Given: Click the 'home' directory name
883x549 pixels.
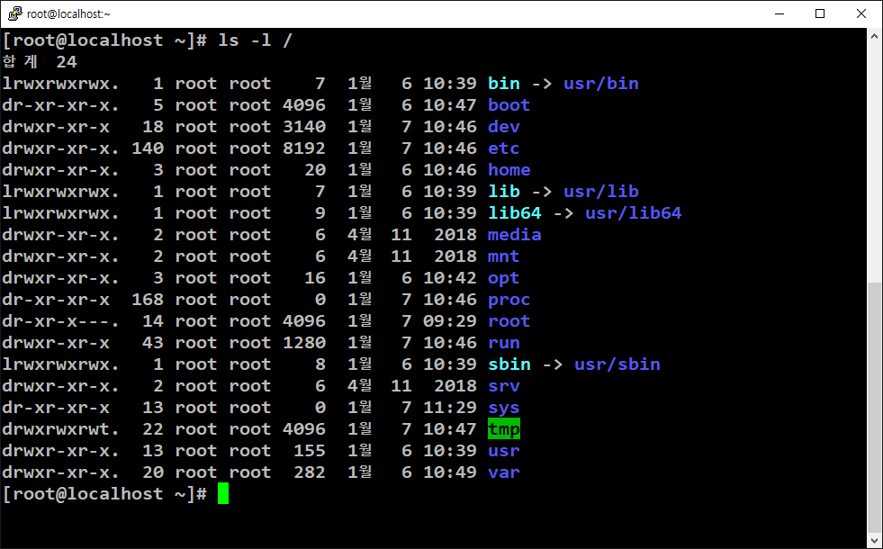Looking at the screenshot, I should (509, 170).
